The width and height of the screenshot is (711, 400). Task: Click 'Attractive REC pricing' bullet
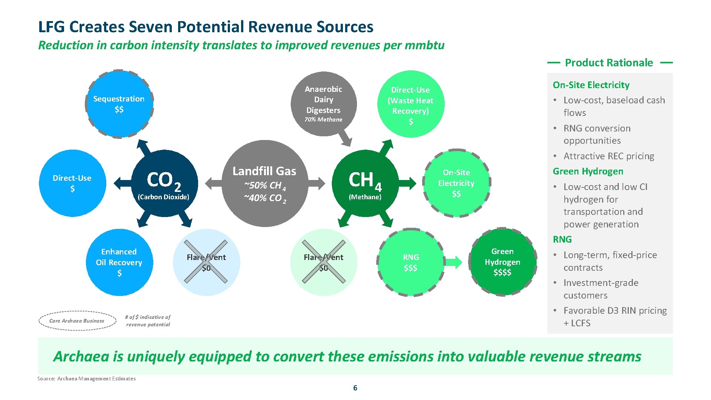[608, 156]
